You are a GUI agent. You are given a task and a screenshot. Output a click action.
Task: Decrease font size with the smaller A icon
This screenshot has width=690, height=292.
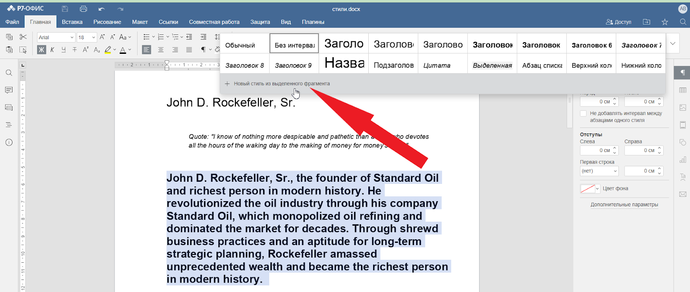point(113,37)
